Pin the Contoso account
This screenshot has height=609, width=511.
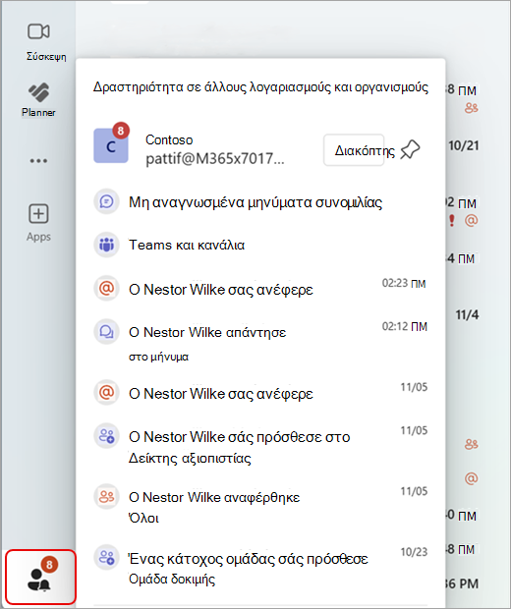pos(411,150)
